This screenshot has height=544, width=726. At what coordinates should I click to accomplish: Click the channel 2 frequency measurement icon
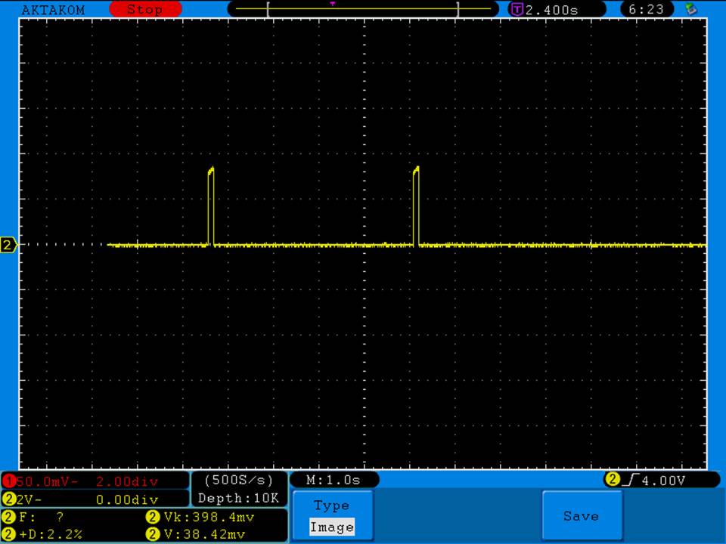point(8,518)
